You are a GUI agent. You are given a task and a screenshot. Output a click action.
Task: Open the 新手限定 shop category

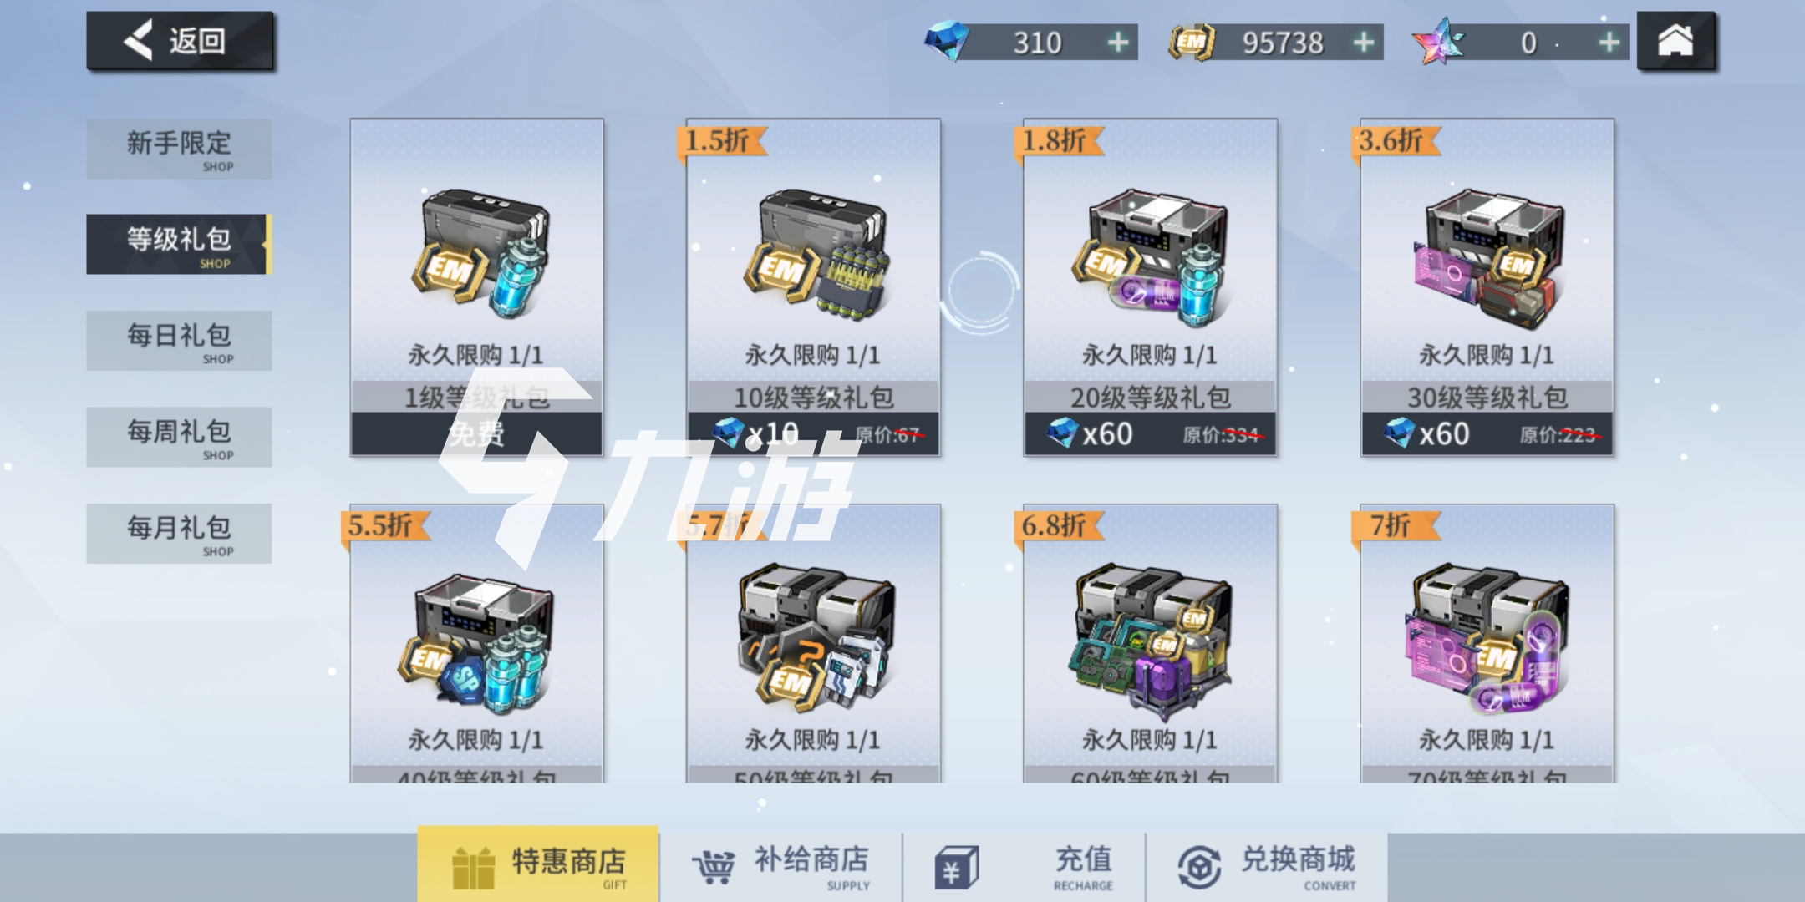coord(179,149)
